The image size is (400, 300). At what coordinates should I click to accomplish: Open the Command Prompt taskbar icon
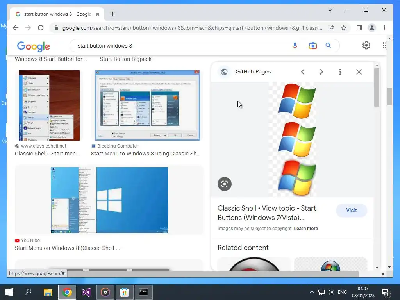(x=143, y=292)
